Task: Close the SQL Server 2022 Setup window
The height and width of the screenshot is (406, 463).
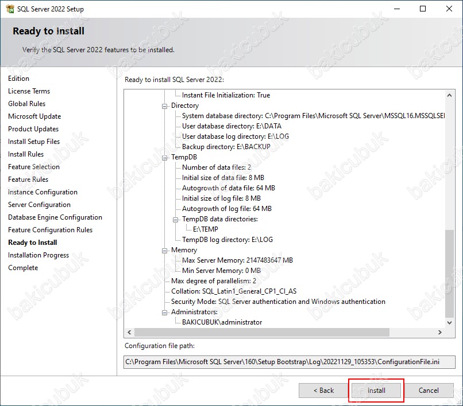Action: click(449, 9)
